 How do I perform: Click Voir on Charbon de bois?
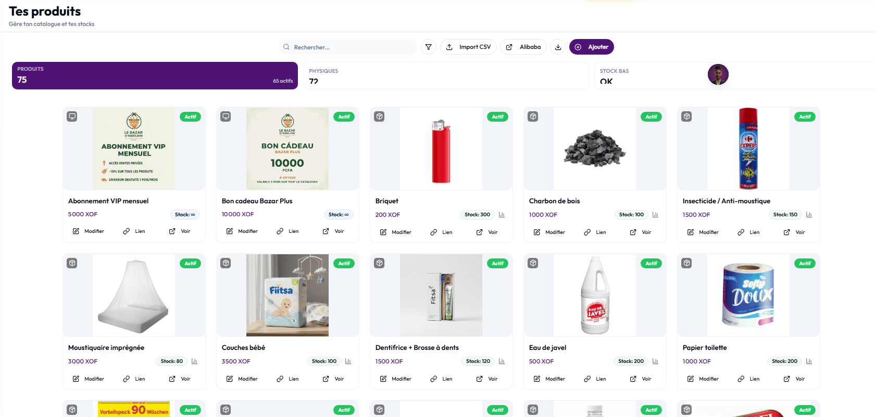[x=641, y=232]
